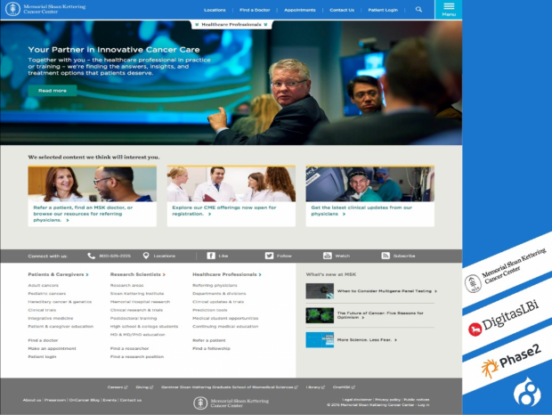This screenshot has height=415, width=552.
Task: Open Gerstner Sloan Kettering Graduate School link
Action: tap(230, 387)
